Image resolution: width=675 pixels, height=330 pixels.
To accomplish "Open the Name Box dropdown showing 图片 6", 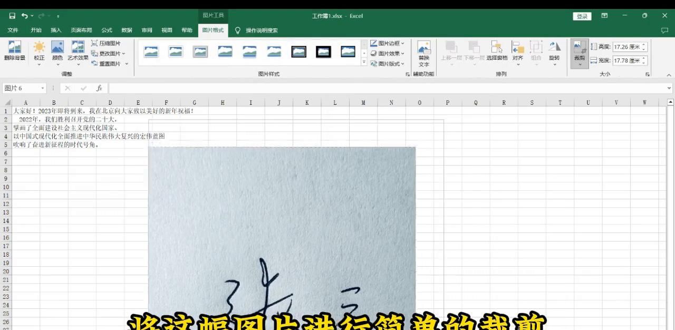I will click(x=42, y=88).
